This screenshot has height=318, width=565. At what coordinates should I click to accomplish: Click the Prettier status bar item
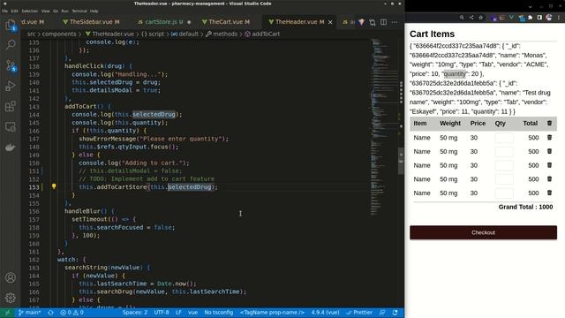pyautogui.click(x=359, y=313)
